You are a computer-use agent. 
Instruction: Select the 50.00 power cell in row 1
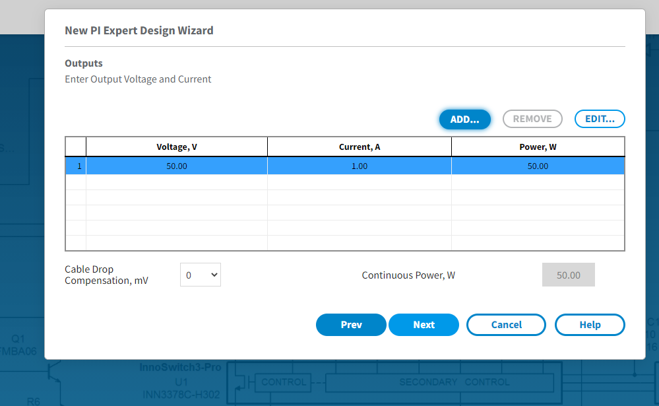[538, 166]
